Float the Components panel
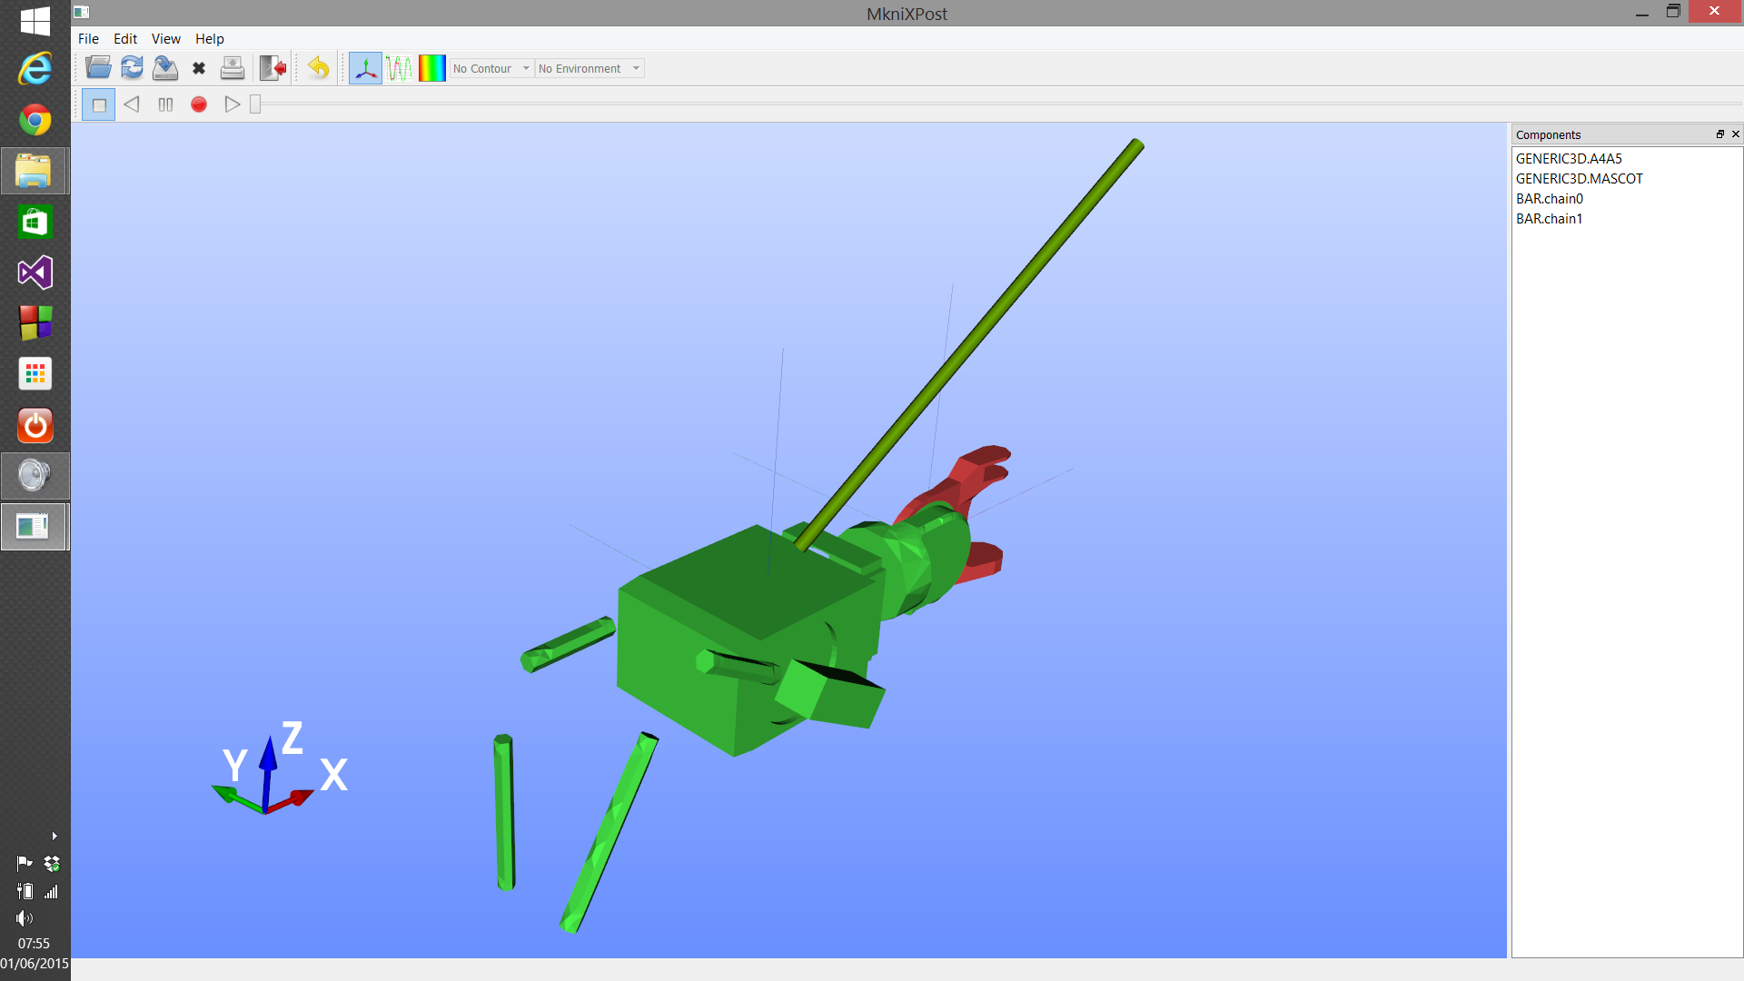Image resolution: width=1744 pixels, height=981 pixels. tap(1719, 134)
